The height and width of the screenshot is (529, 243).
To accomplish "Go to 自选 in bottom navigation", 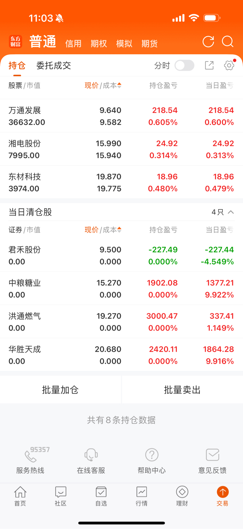I will [x=101, y=496].
